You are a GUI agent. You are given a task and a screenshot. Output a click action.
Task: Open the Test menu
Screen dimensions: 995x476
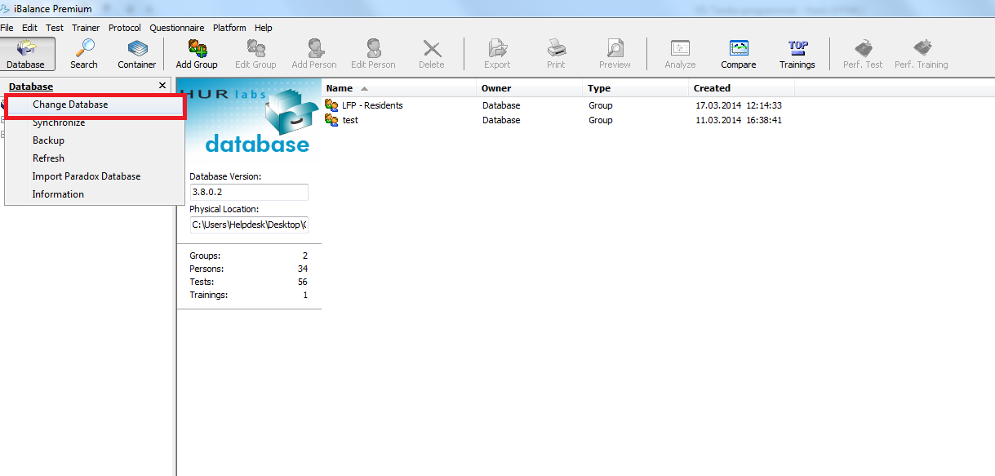(55, 28)
